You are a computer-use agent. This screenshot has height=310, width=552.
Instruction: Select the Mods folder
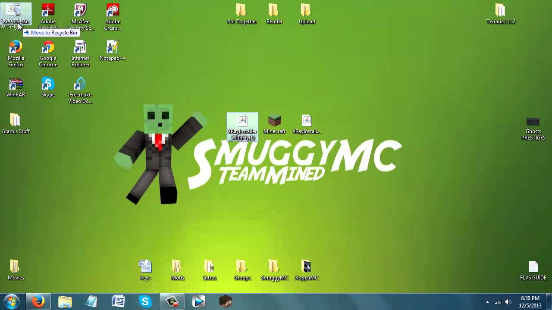(x=177, y=270)
